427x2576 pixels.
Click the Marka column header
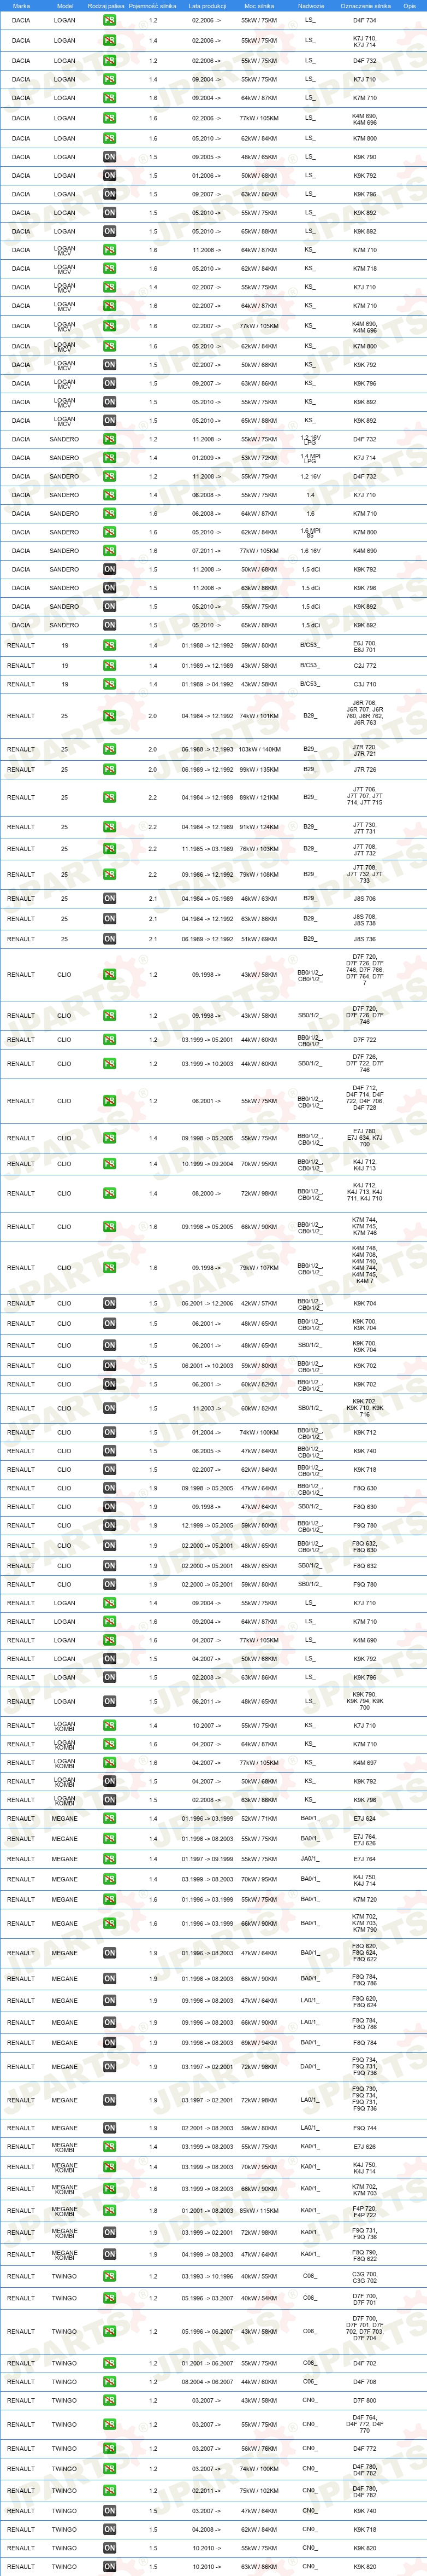coord(21,6)
